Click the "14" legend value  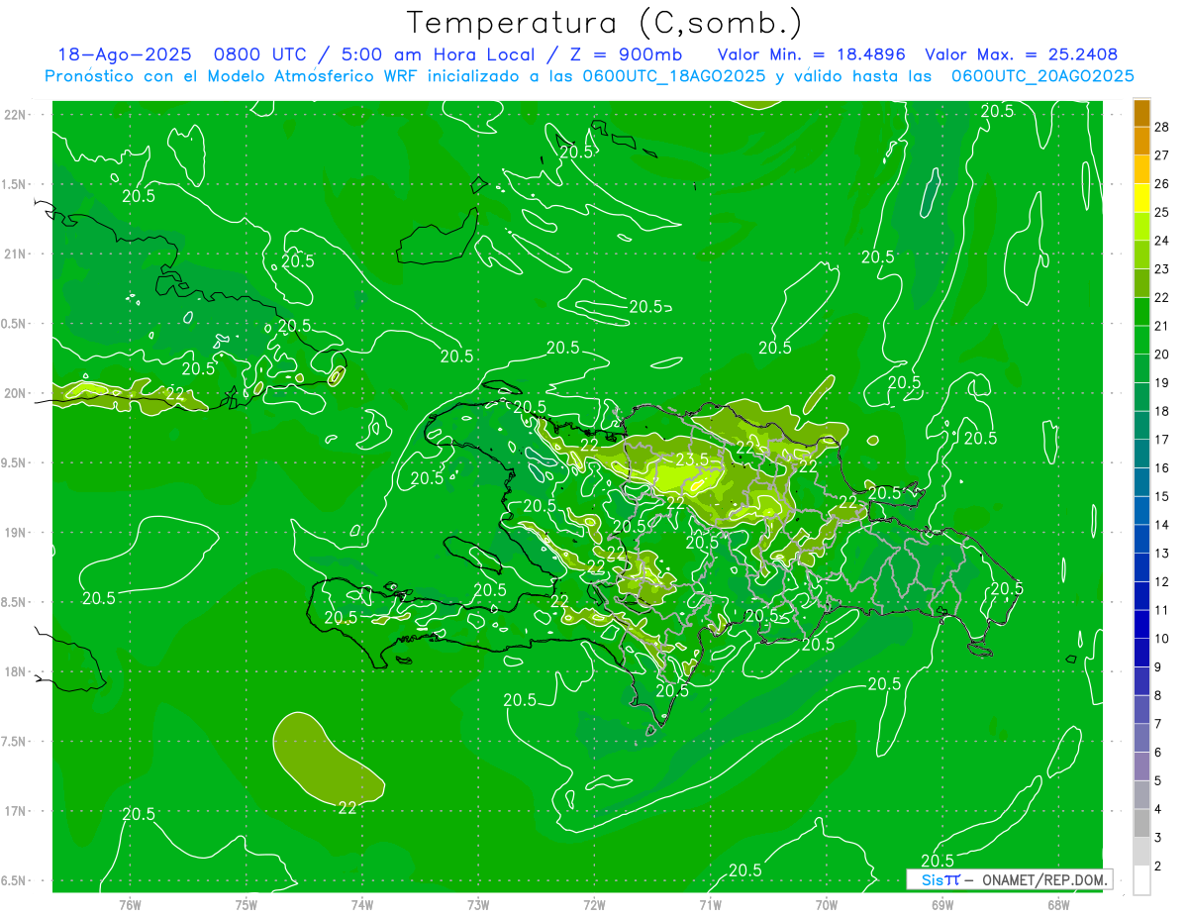coord(1163,525)
